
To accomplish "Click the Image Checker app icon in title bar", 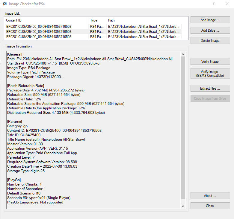I will [5, 4].
